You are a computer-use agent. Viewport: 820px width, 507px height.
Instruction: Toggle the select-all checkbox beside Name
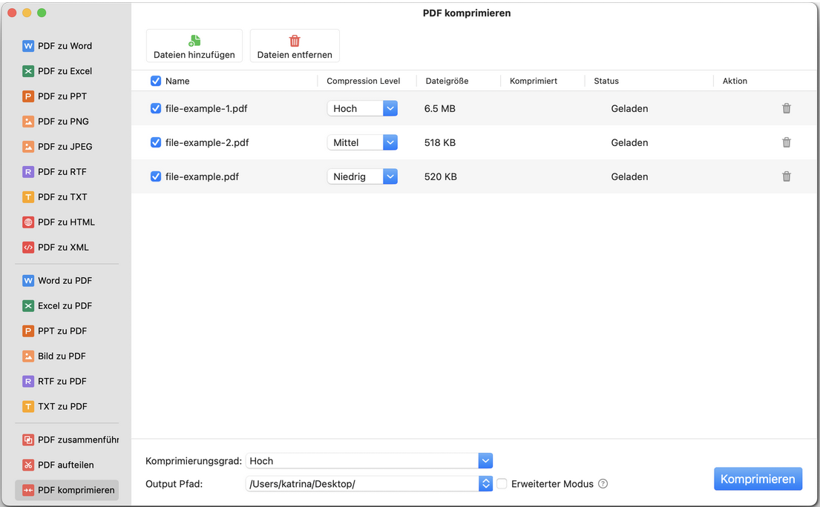(x=156, y=81)
